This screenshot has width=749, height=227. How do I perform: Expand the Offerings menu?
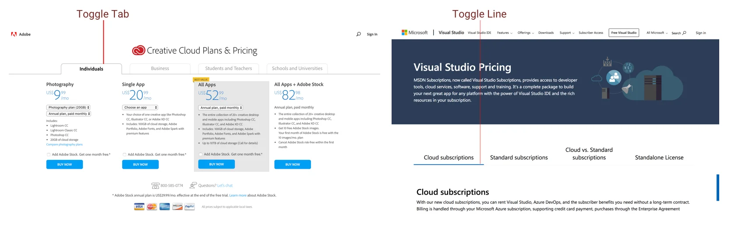[526, 33]
